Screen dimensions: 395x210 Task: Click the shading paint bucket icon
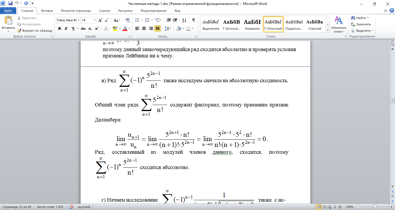[x=178, y=29]
